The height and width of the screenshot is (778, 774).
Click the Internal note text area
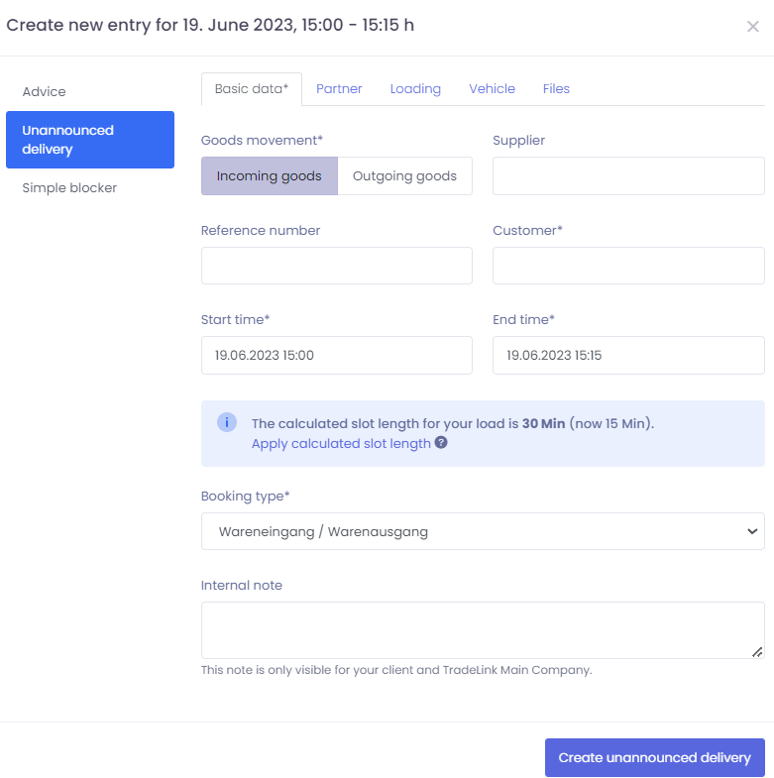483,629
